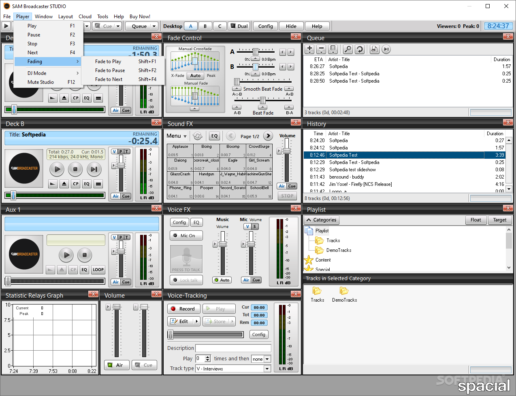This screenshot has width=516, height=396.
Task: Open Voice FX Config button
Action: tap(179, 222)
